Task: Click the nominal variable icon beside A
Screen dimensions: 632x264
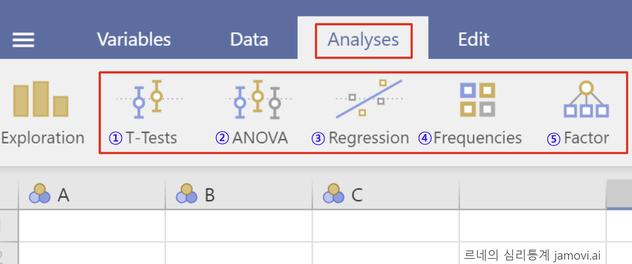Action: [40, 193]
